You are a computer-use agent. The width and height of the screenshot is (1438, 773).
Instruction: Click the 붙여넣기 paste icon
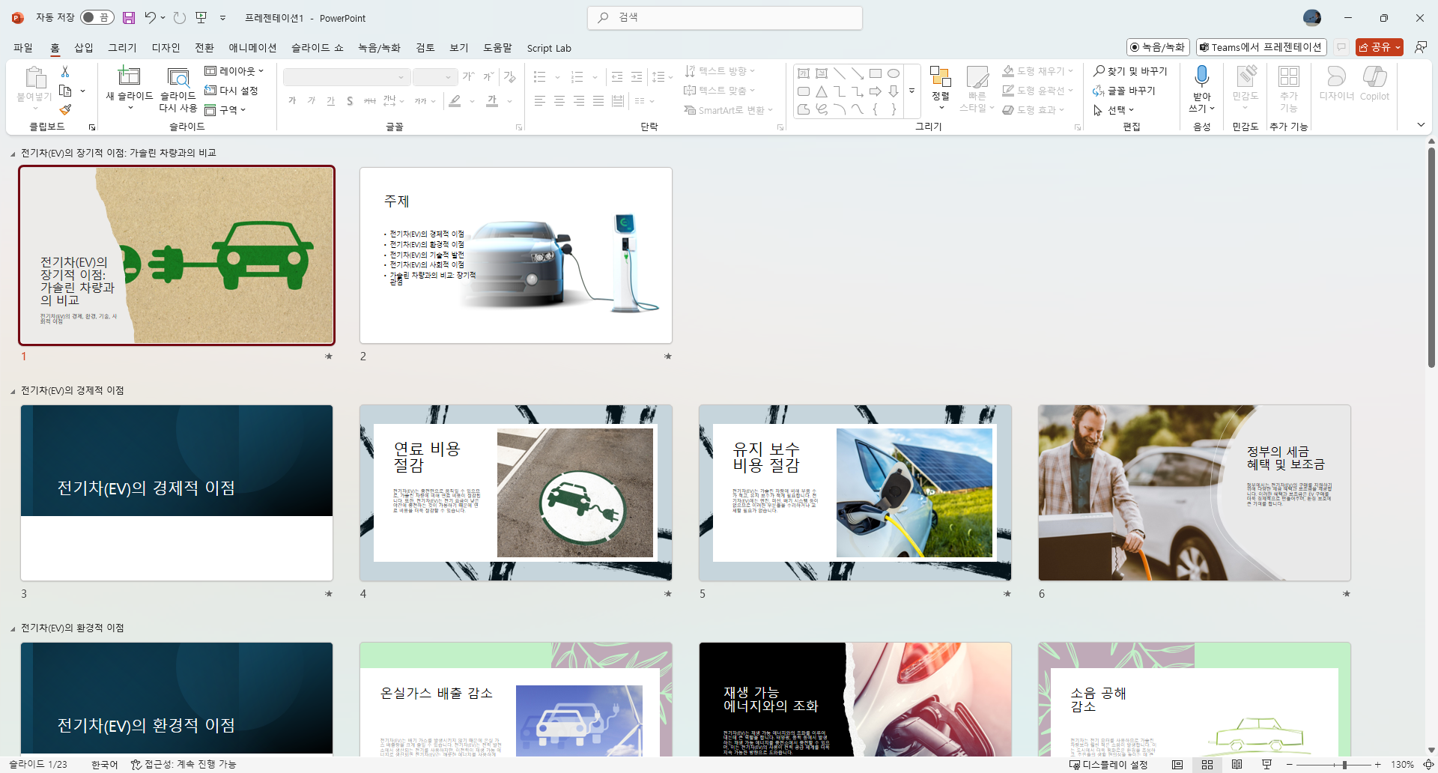click(x=34, y=77)
